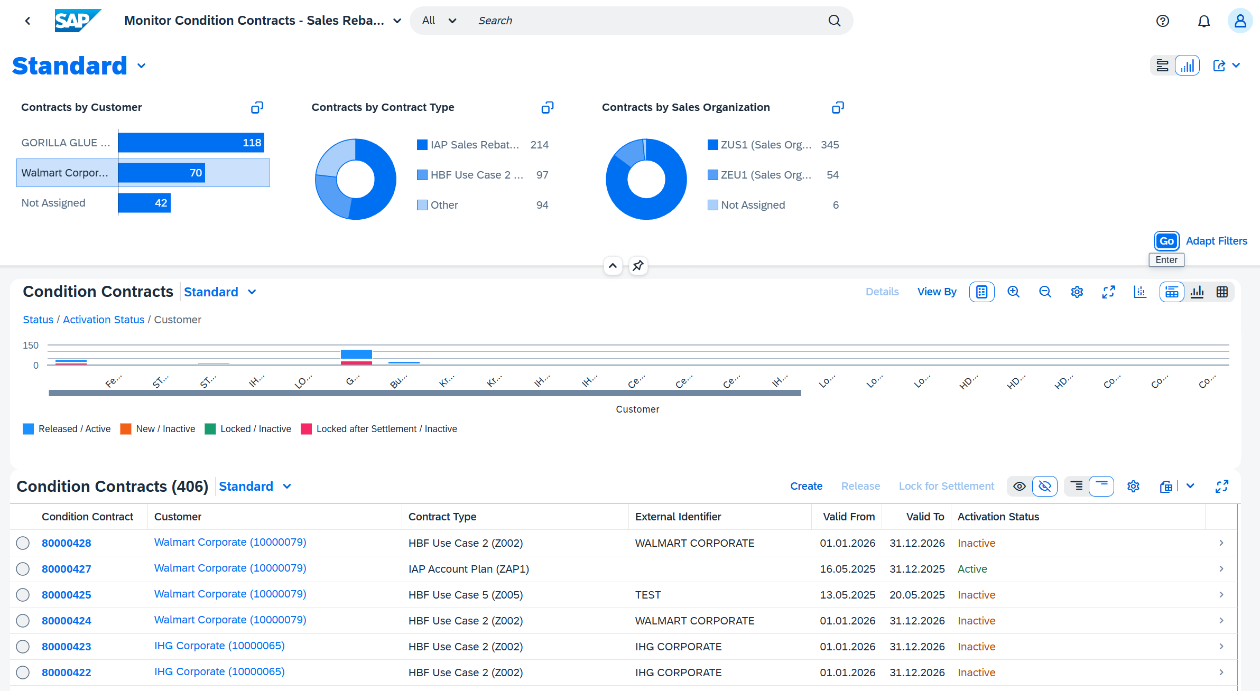
Task: Click Create condition contract
Action: (806, 487)
